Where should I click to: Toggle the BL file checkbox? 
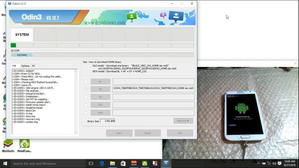point(86,82)
